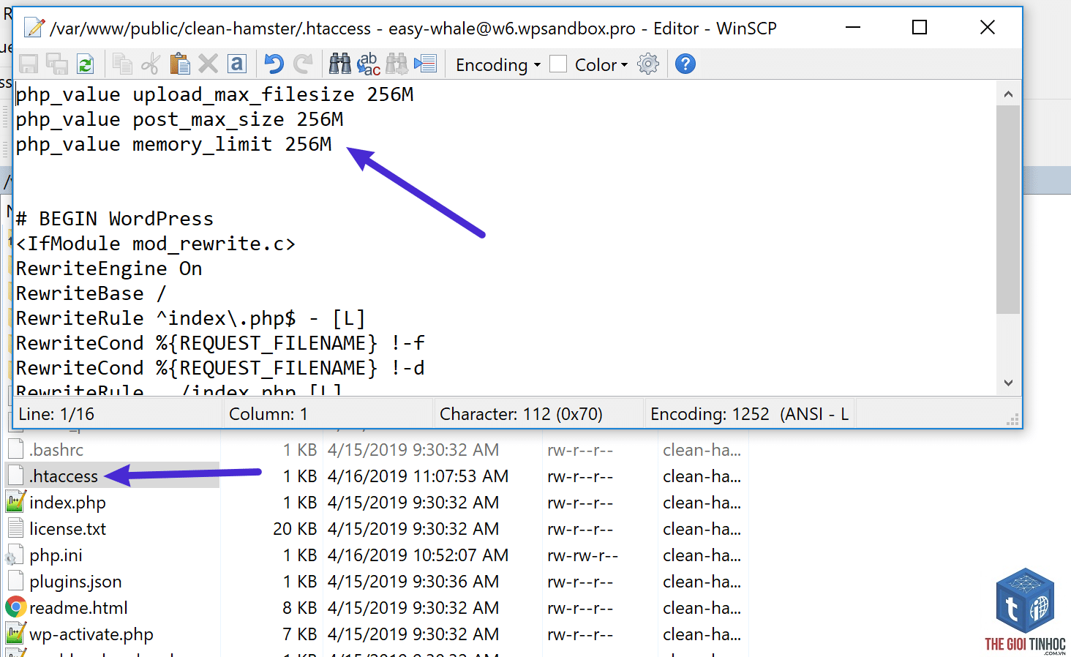Click the Delete X icon in the toolbar
Image resolution: width=1071 pixels, height=657 pixels.
[x=208, y=64]
